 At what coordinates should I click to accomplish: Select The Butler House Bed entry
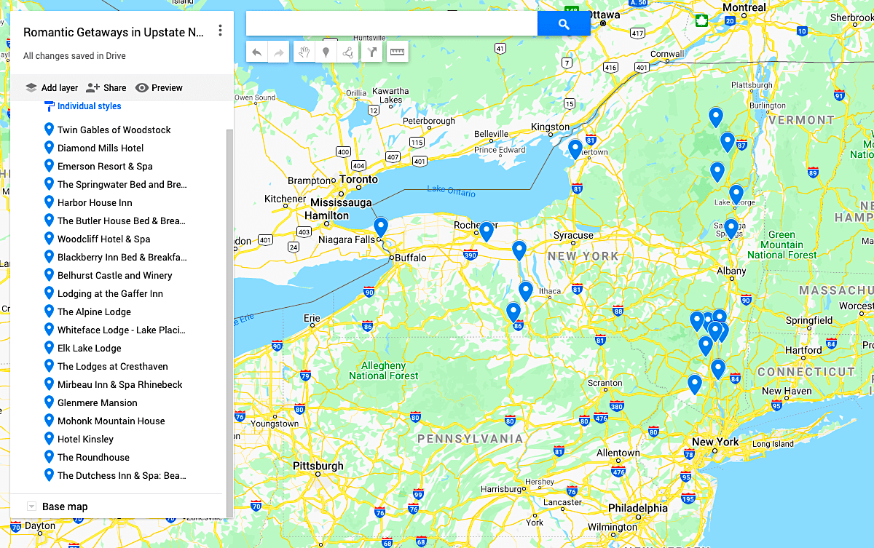click(x=122, y=221)
